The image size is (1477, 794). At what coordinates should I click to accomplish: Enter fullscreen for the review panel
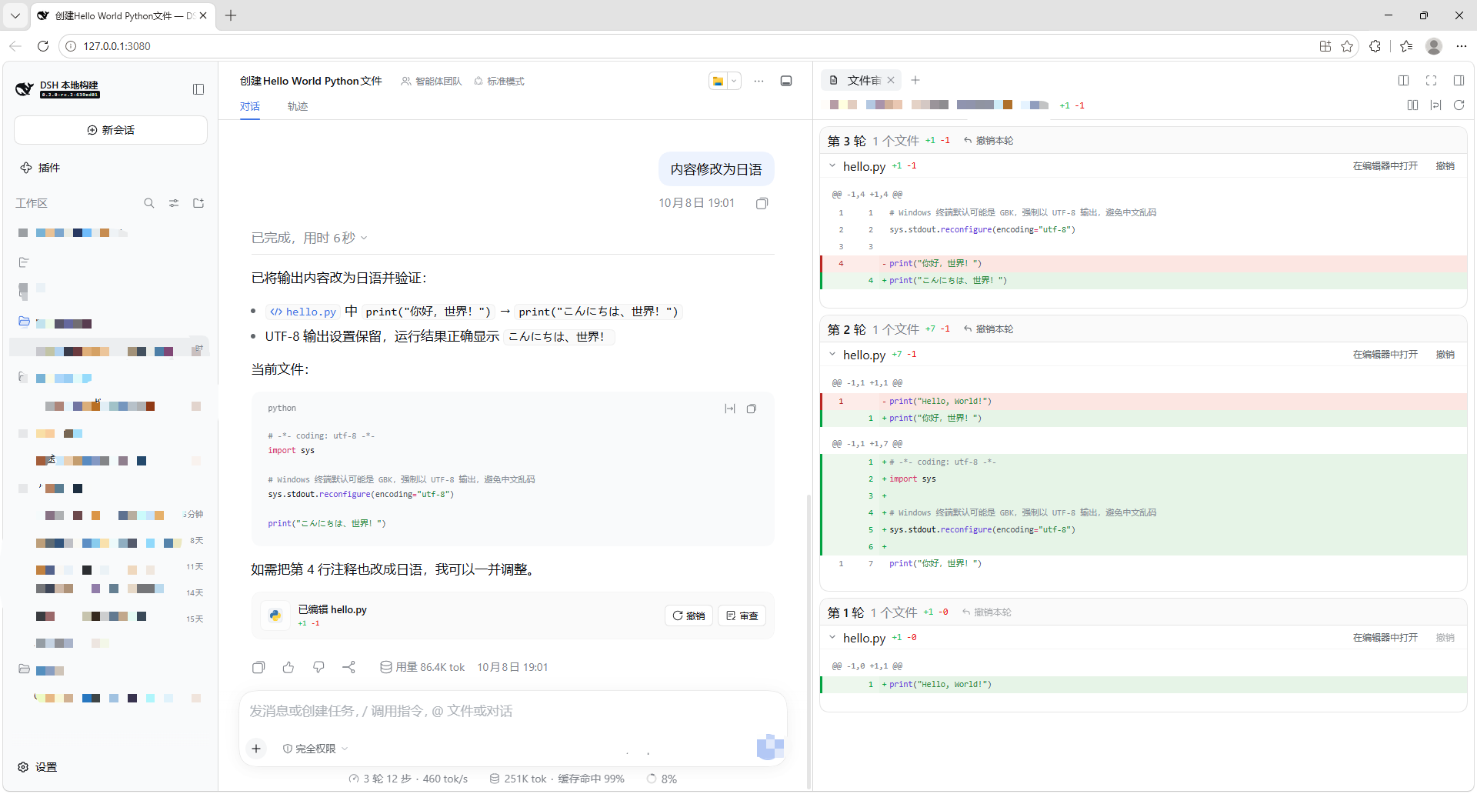click(x=1431, y=80)
